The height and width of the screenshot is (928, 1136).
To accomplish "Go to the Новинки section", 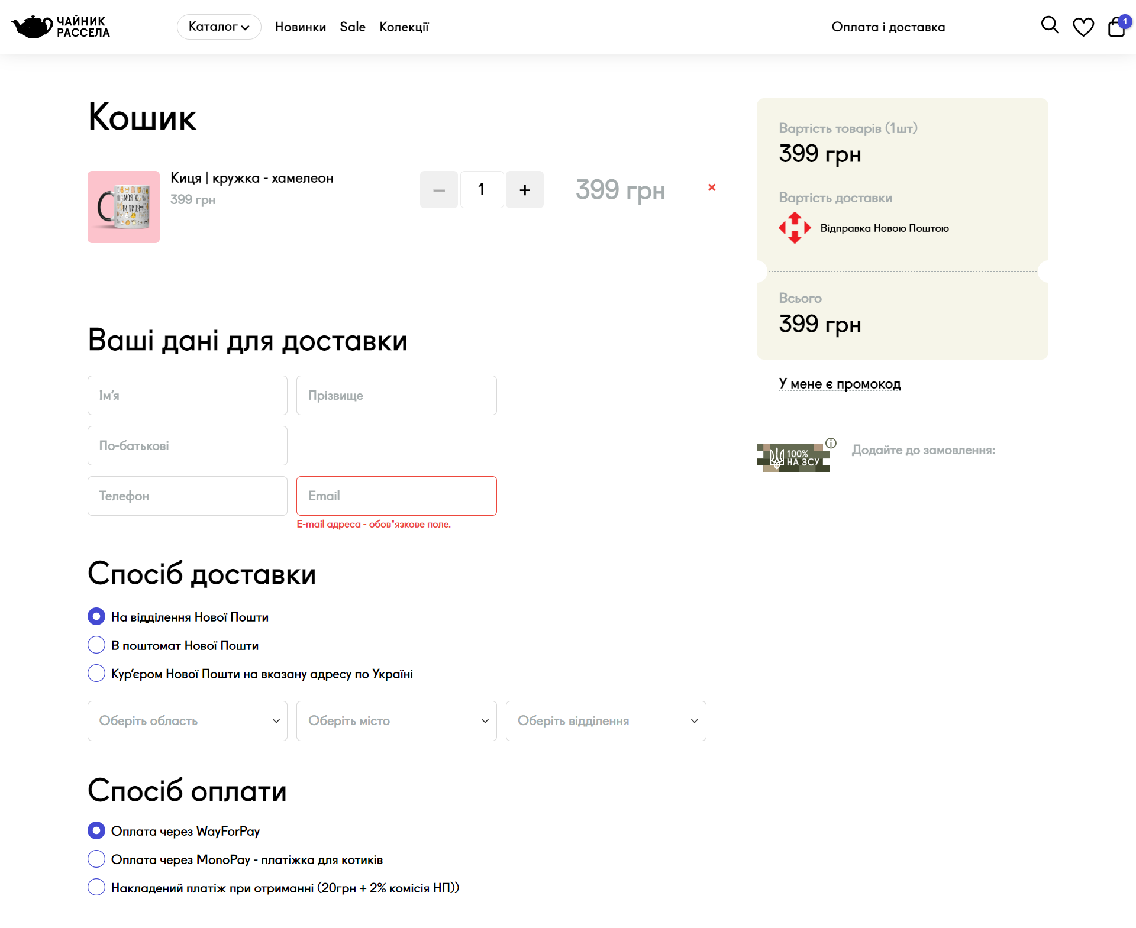I will tap(301, 27).
